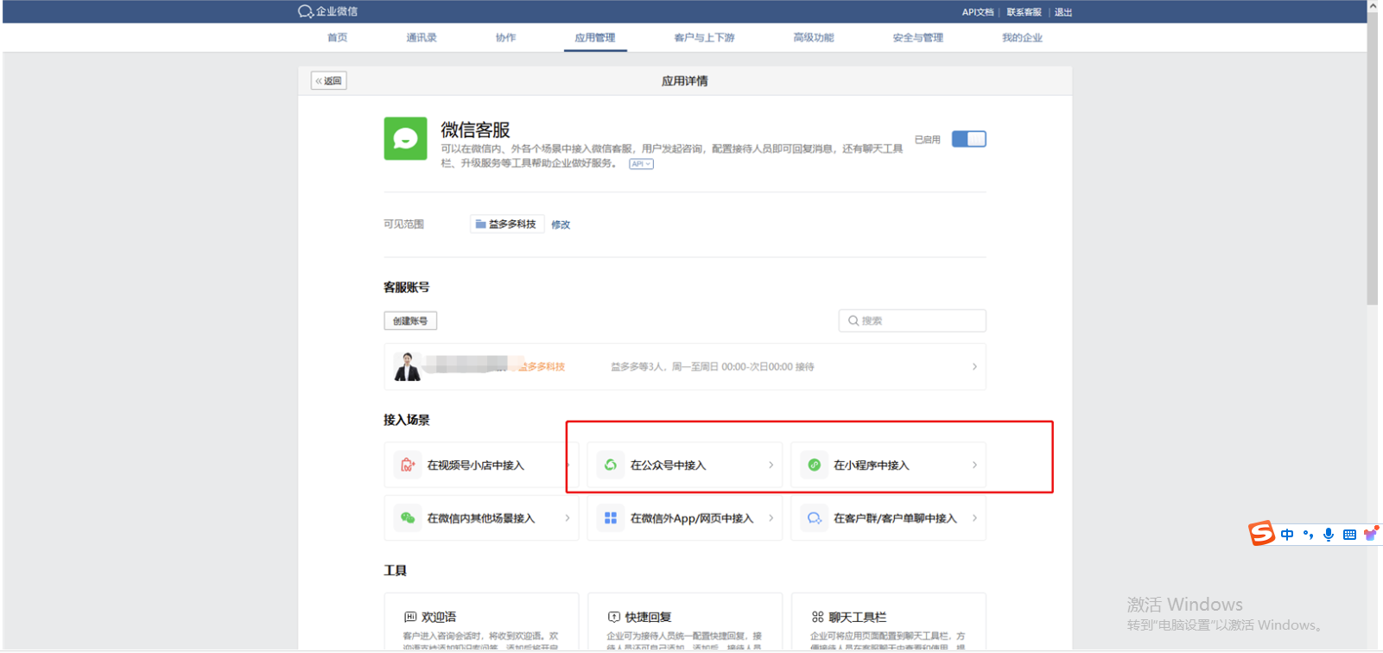The width and height of the screenshot is (1383, 653).
Task: Click the 公众号 scene icon
Action: coord(611,466)
